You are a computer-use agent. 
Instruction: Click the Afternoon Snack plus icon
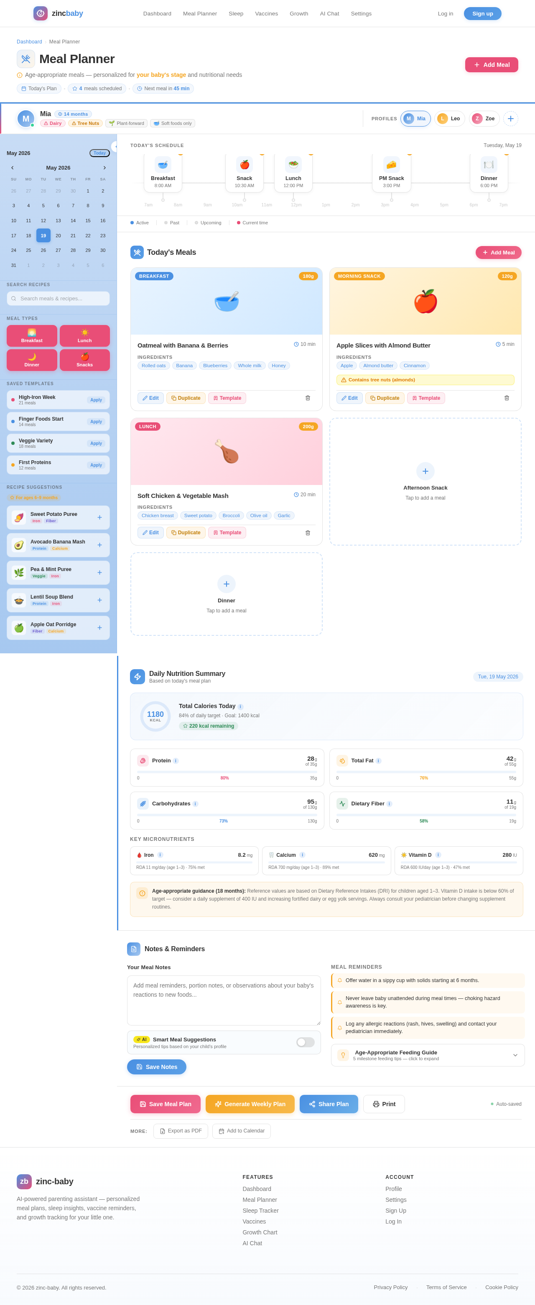pos(425,471)
